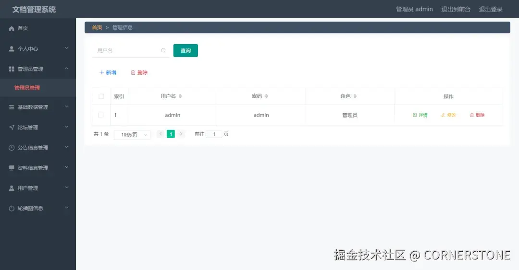This screenshot has width=519, height=270.
Task: Click the 基础数据管理 list icon
Action: pyautogui.click(x=12, y=107)
